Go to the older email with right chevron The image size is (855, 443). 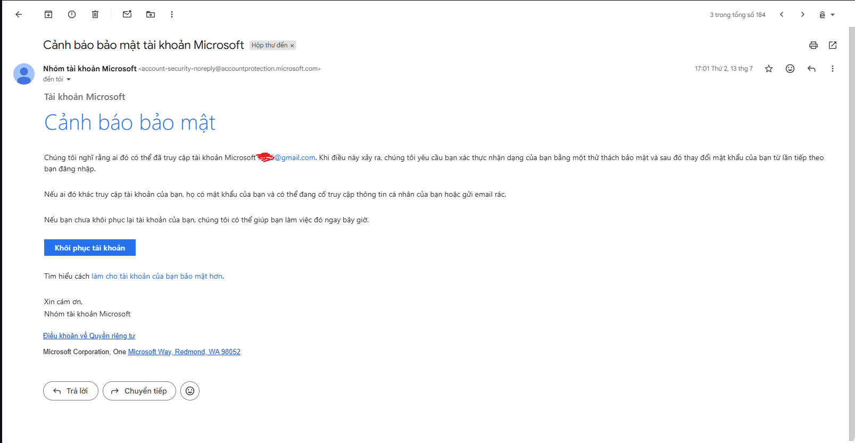click(803, 14)
